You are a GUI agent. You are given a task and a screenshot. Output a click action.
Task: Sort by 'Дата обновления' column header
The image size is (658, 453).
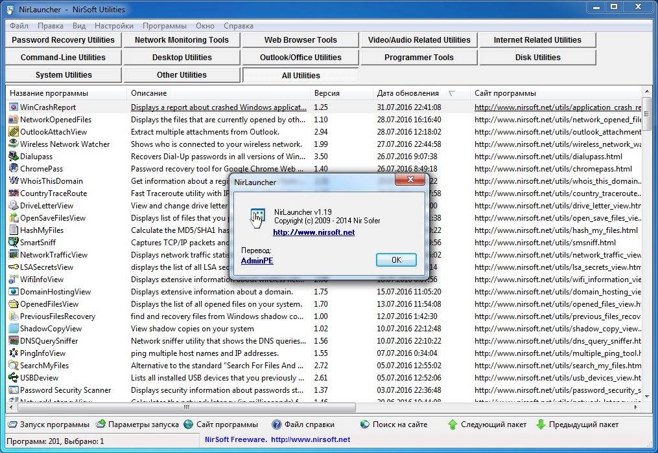pos(421,93)
